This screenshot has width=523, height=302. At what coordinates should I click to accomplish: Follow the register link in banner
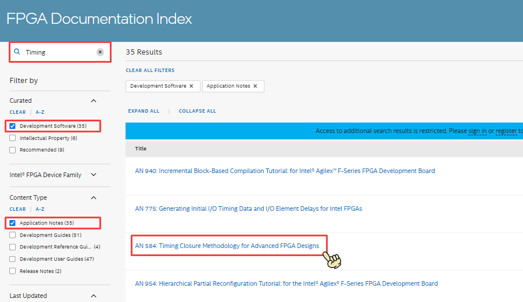point(506,131)
